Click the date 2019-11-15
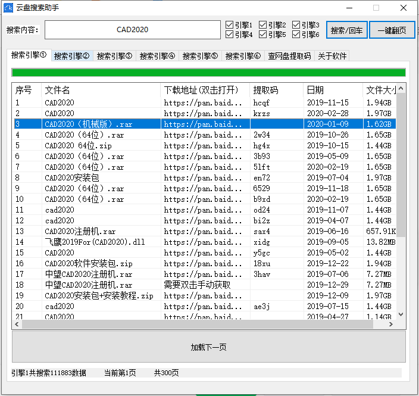 tap(328, 102)
